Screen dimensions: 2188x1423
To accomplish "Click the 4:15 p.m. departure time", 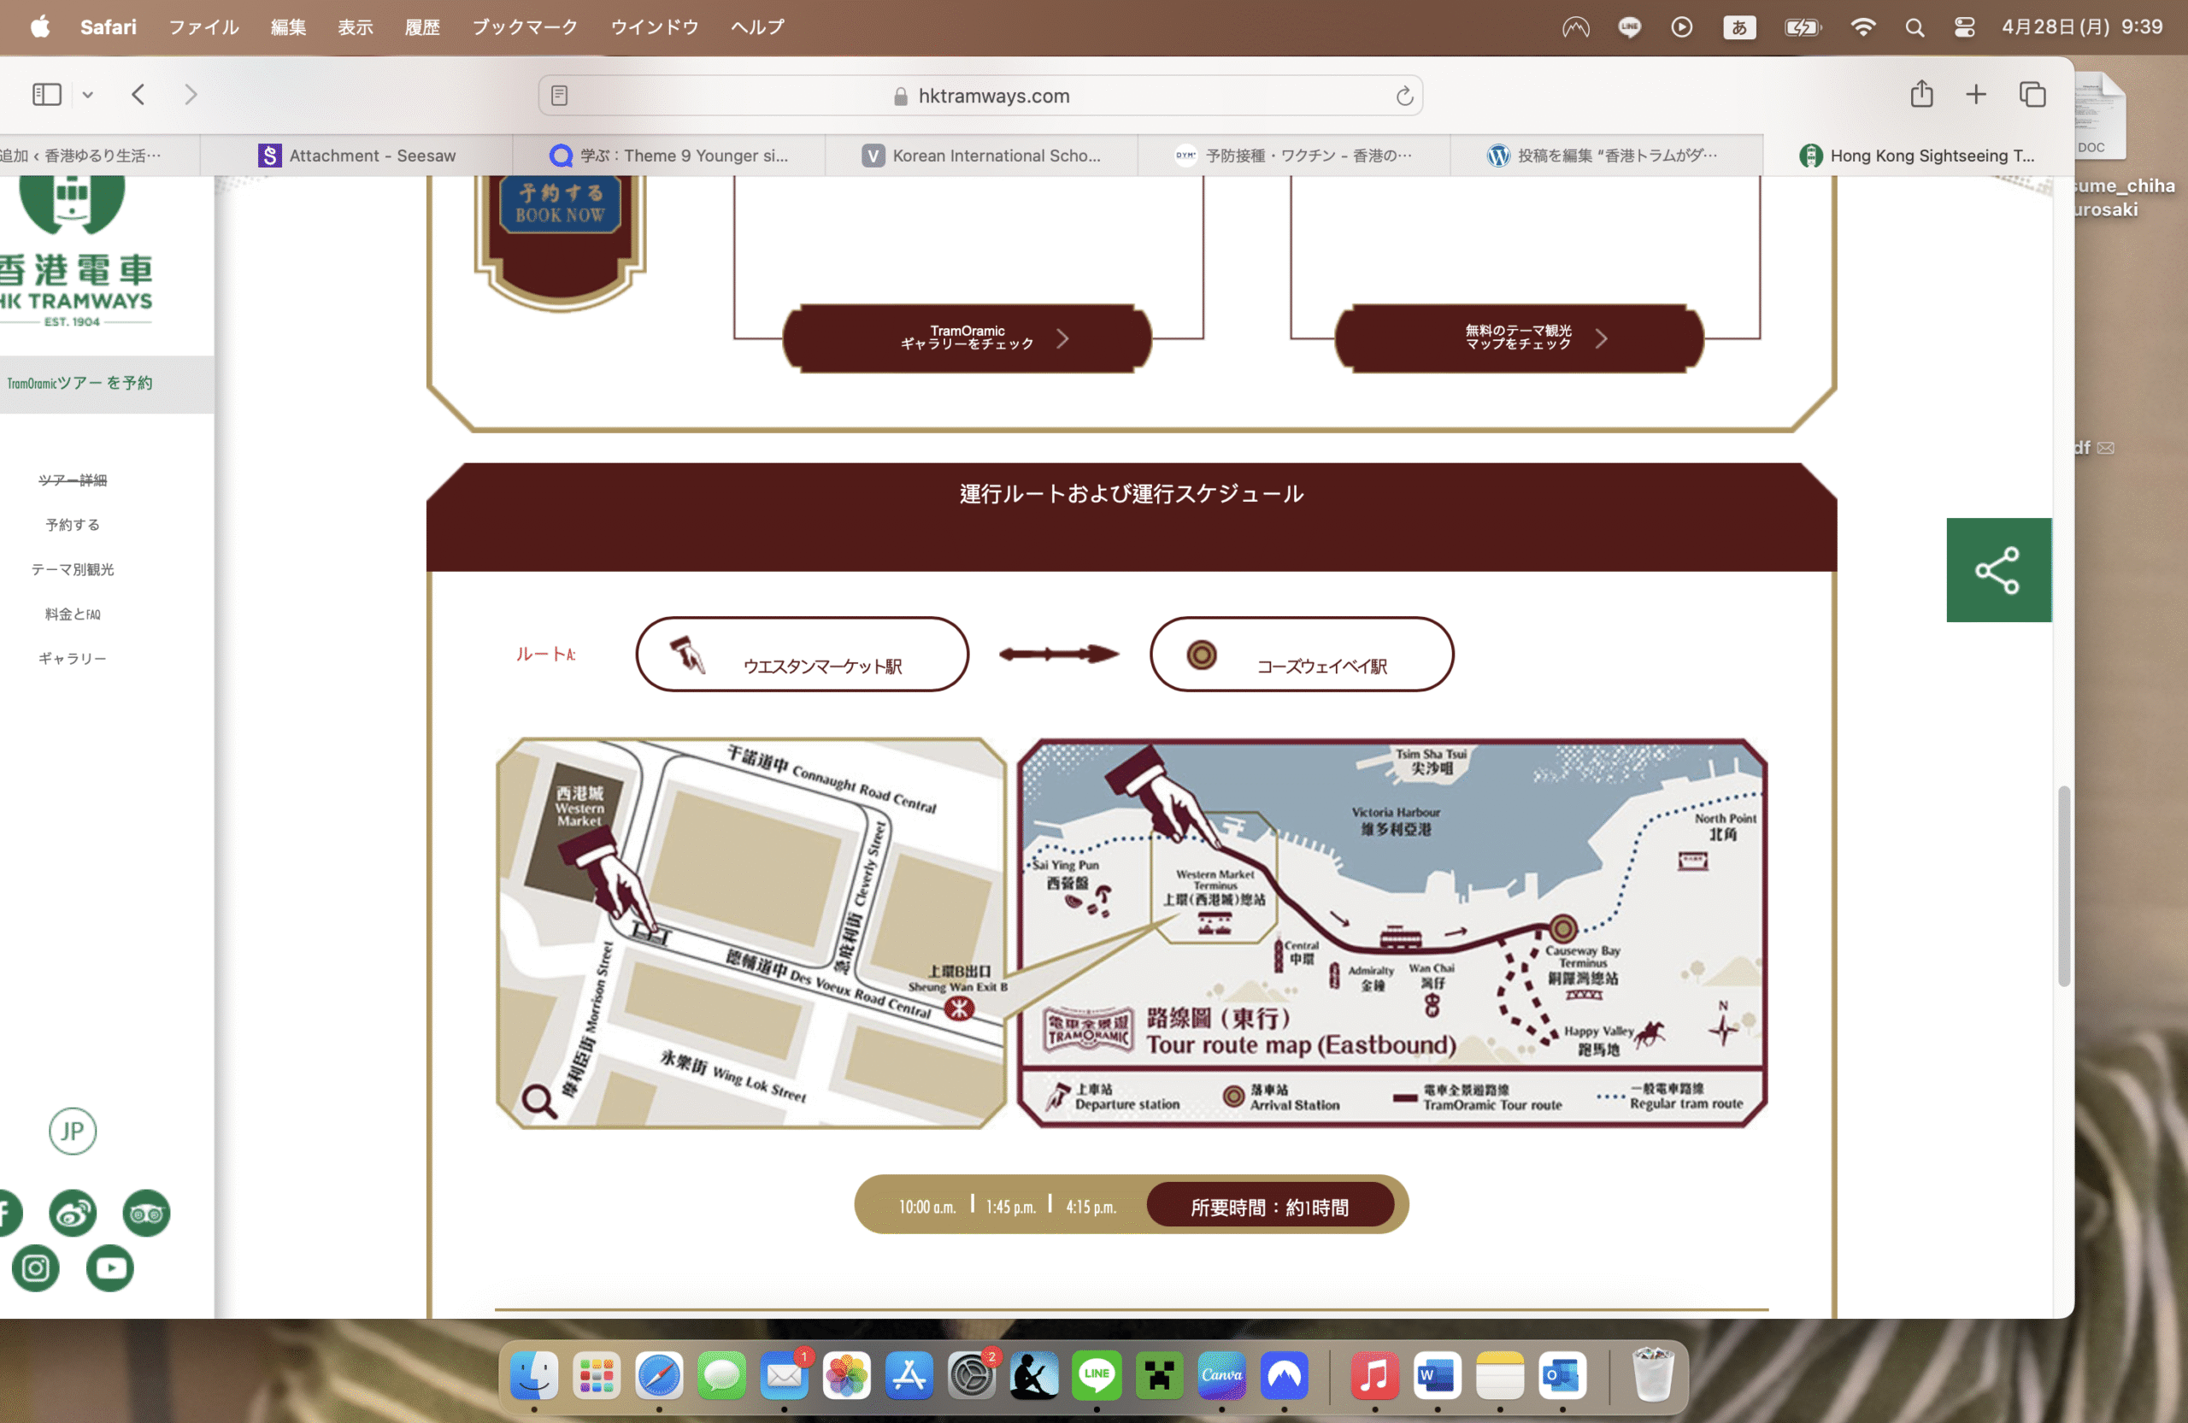I will pos(1091,1206).
